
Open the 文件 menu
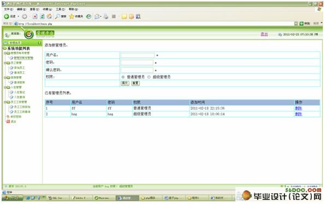pyautogui.click(x=9, y=9)
